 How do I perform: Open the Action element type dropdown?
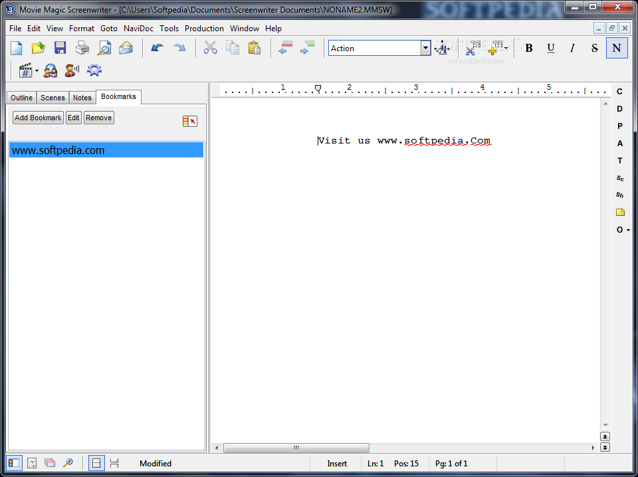point(425,48)
